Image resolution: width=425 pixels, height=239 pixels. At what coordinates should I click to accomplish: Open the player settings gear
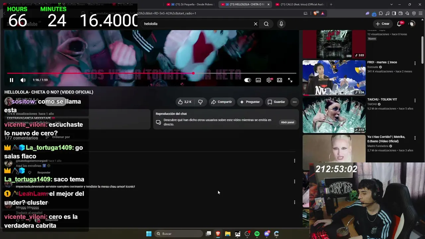(269, 80)
